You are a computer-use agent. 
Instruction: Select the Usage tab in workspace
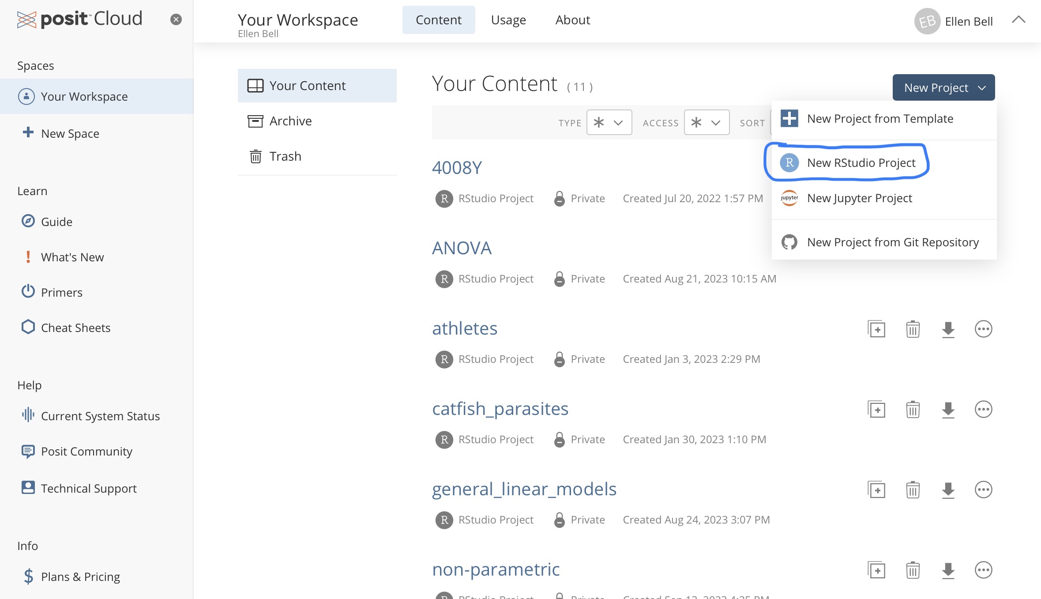(x=508, y=19)
